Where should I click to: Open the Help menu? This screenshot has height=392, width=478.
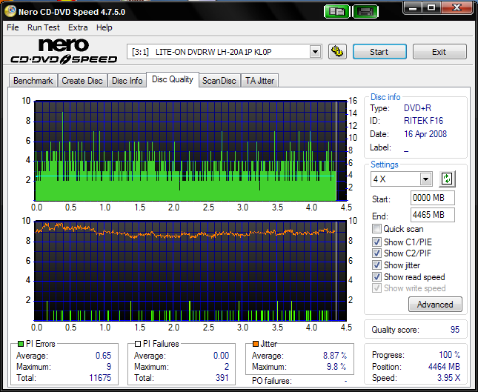click(x=104, y=27)
